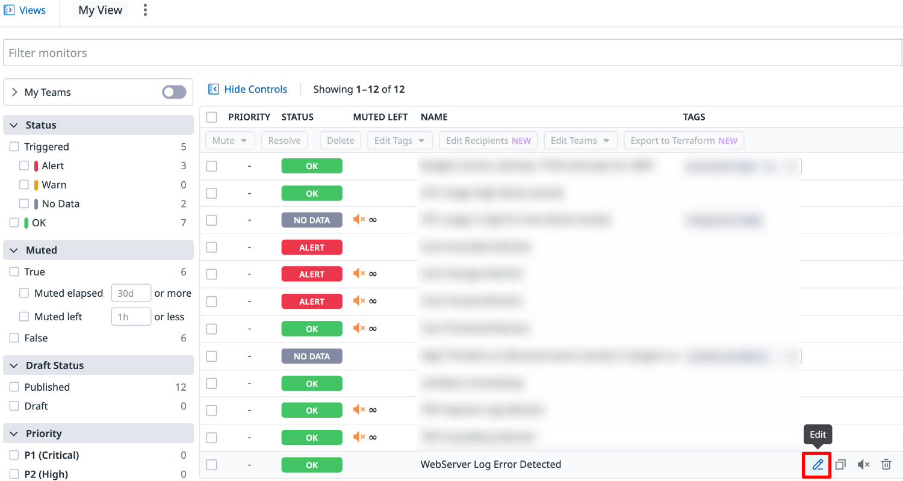Check the Triggered status filter

(14, 147)
